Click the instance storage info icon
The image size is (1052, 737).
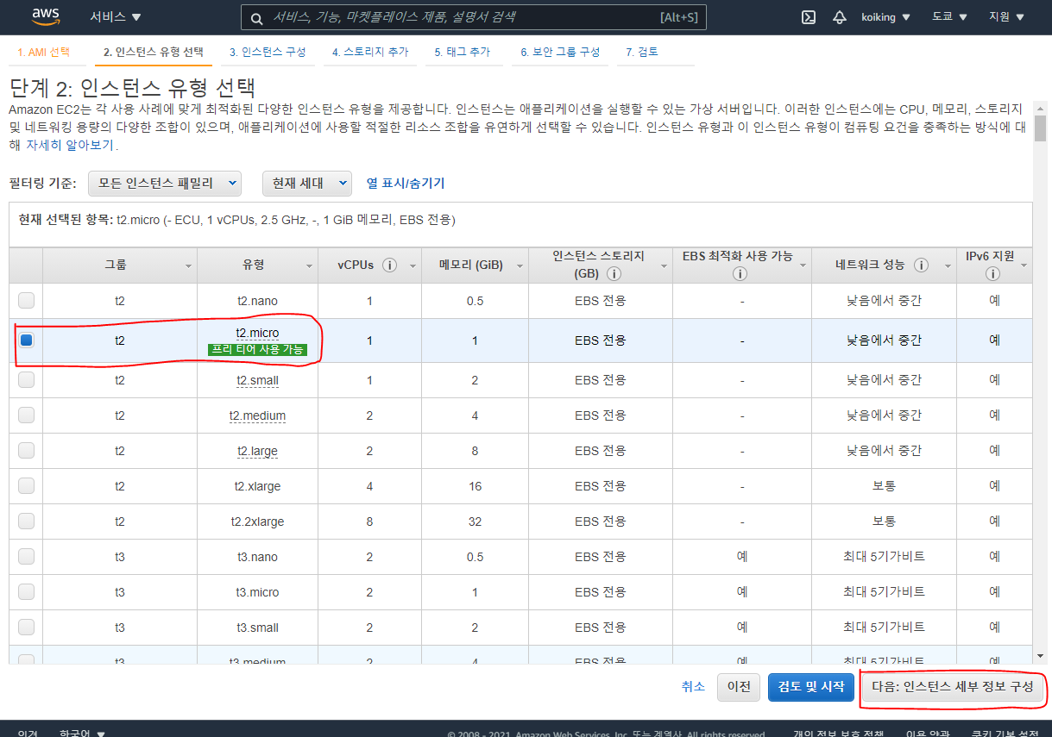tap(614, 274)
